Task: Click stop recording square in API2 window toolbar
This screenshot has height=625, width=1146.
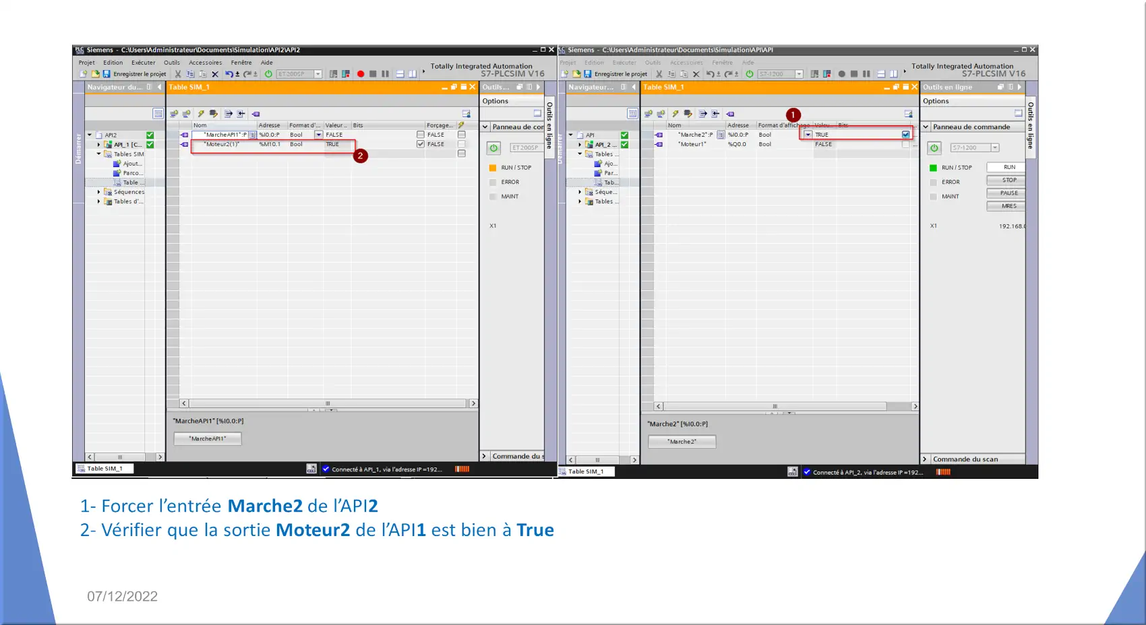Action: [x=373, y=74]
